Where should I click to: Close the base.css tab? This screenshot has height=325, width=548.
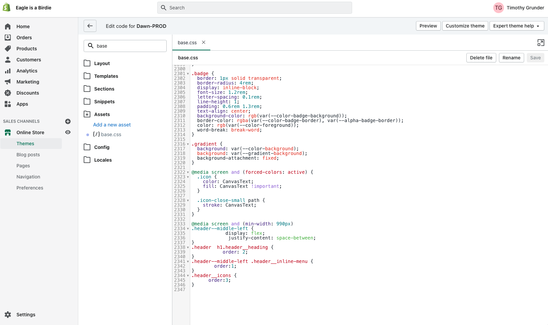204,43
